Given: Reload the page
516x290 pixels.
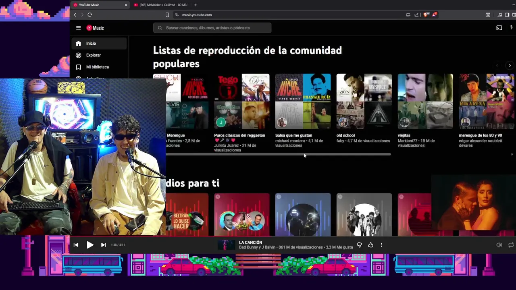Looking at the screenshot, I should 89,15.
